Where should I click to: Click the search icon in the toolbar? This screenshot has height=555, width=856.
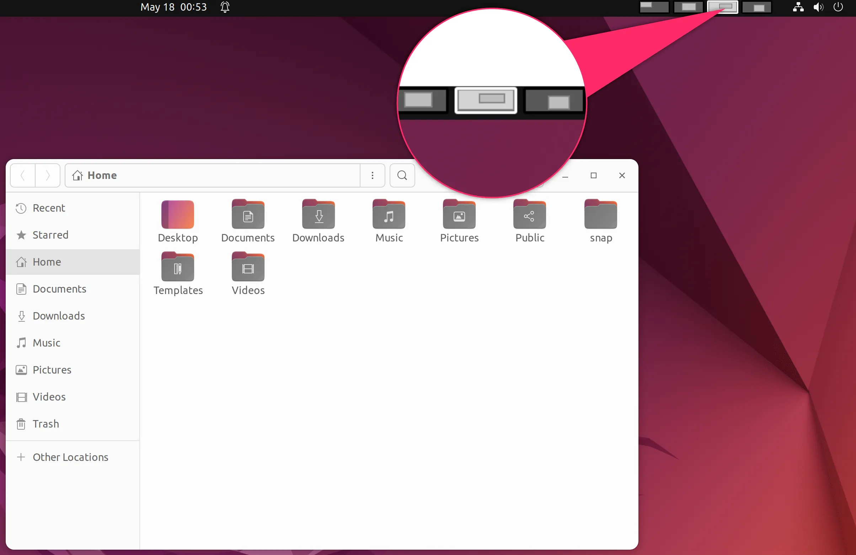coord(402,175)
